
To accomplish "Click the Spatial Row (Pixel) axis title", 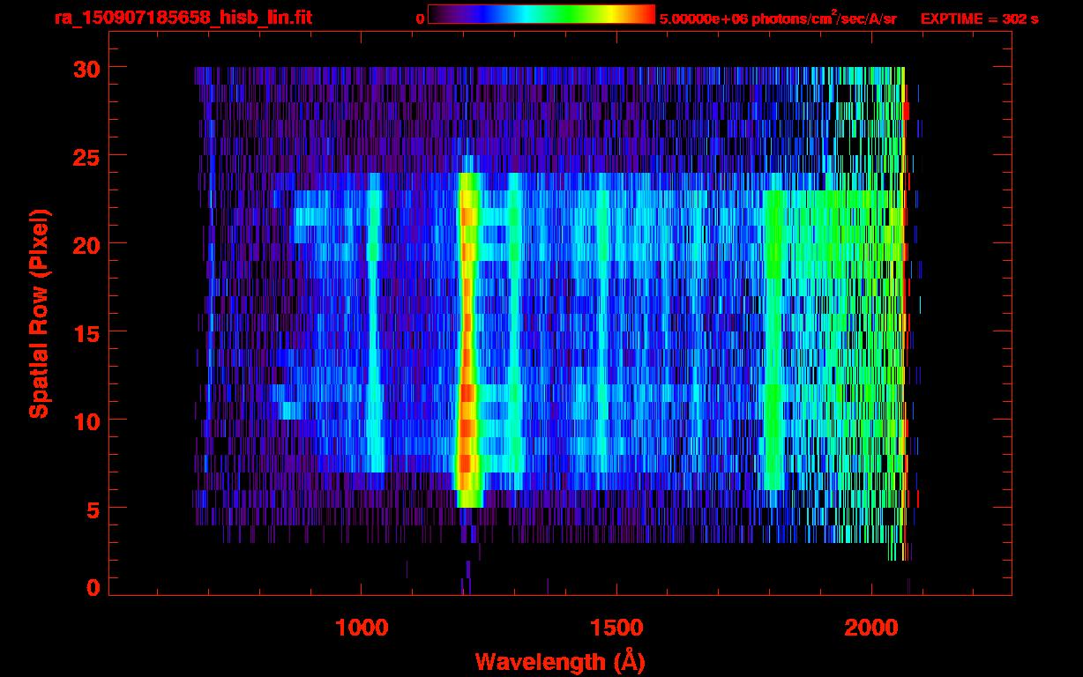I will point(39,313).
